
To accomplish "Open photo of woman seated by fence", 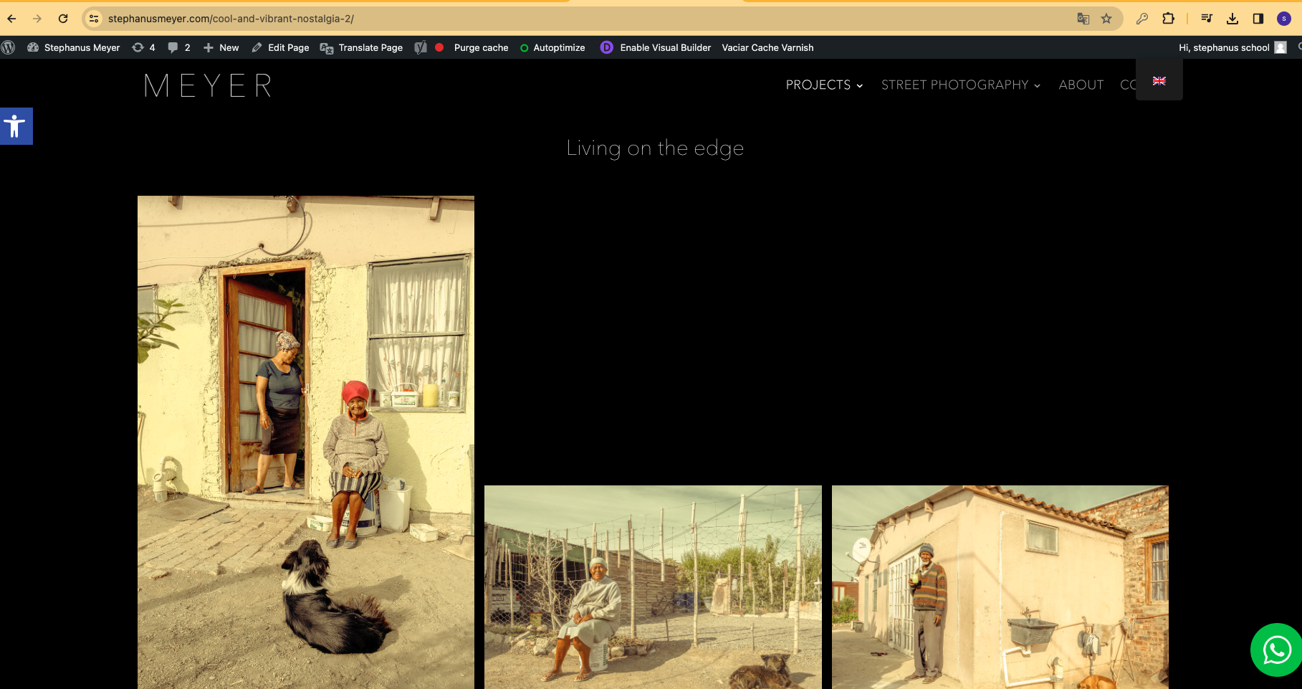I will click(653, 587).
